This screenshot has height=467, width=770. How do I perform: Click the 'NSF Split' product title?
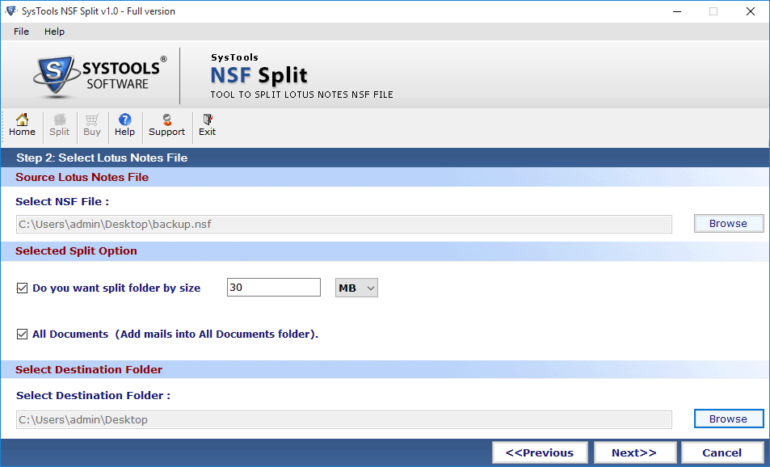pos(259,75)
